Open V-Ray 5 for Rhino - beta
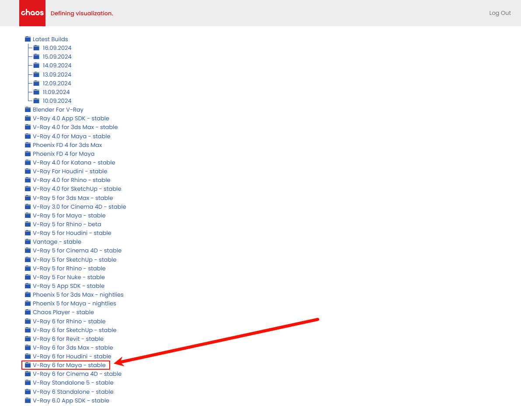 coord(67,224)
